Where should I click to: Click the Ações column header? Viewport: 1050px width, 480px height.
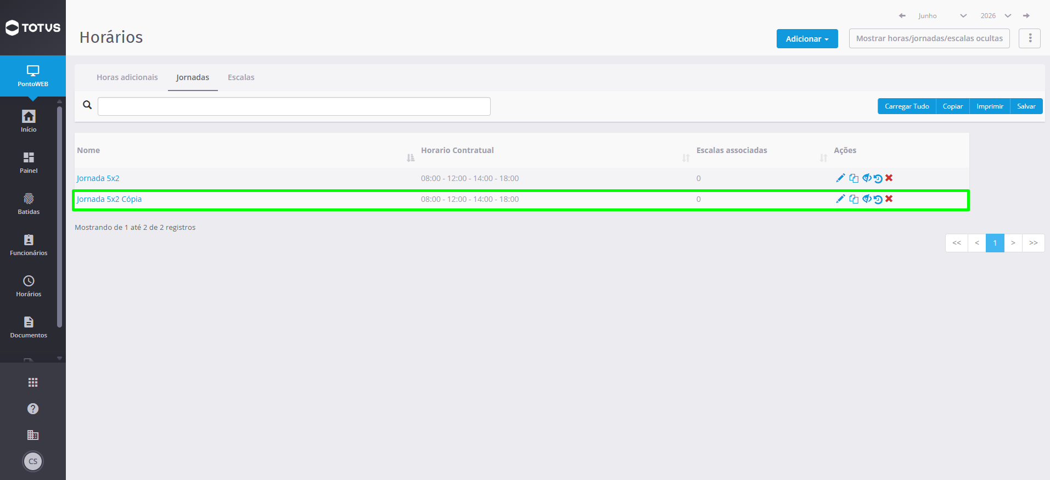pyautogui.click(x=845, y=150)
